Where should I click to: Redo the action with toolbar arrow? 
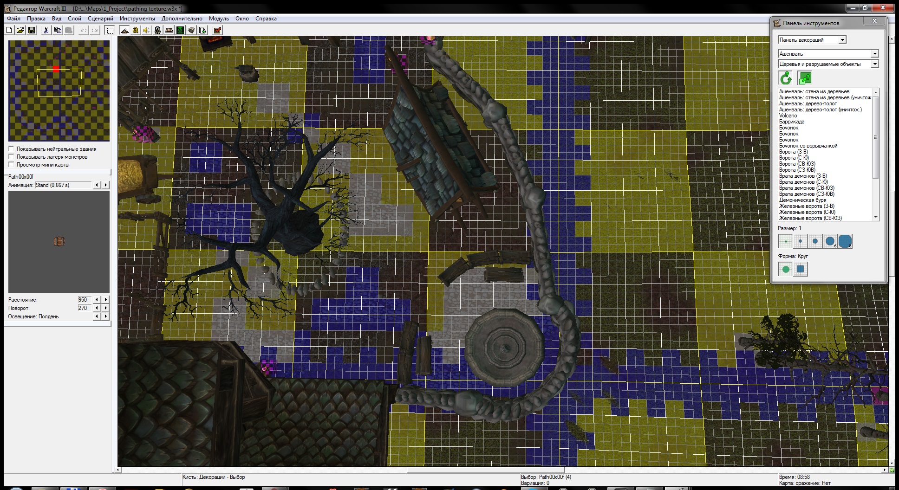pyautogui.click(x=95, y=30)
